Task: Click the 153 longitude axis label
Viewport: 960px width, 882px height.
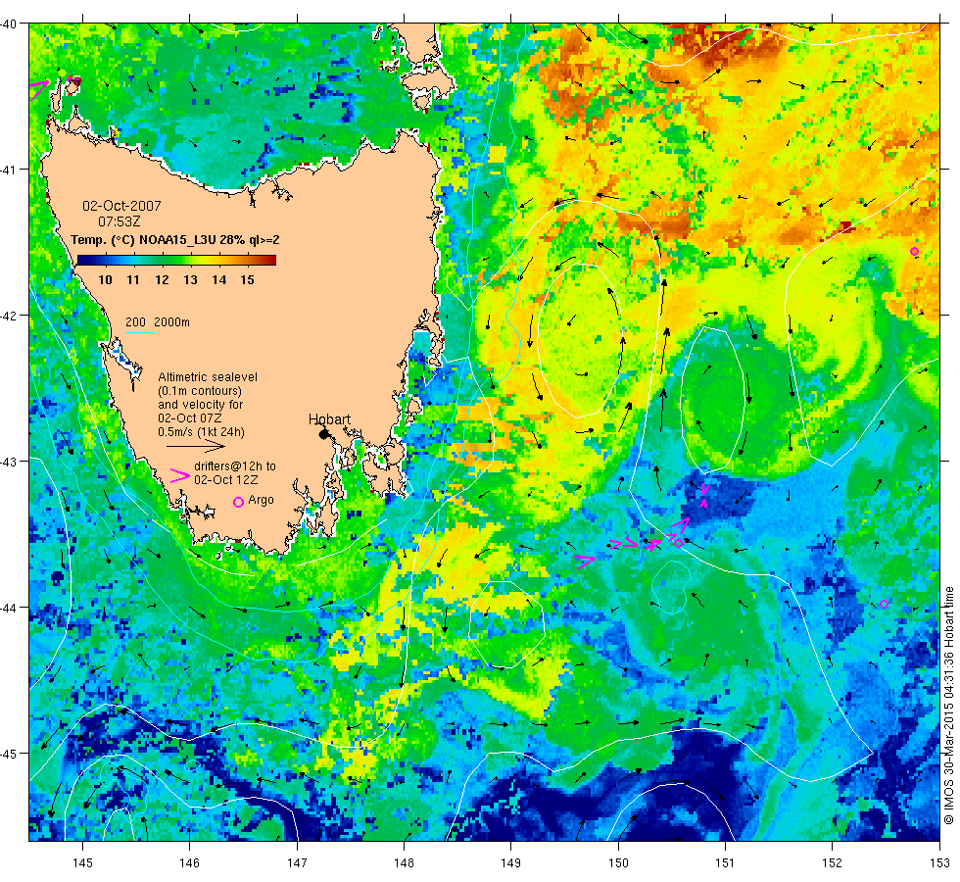Action: (x=939, y=863)
